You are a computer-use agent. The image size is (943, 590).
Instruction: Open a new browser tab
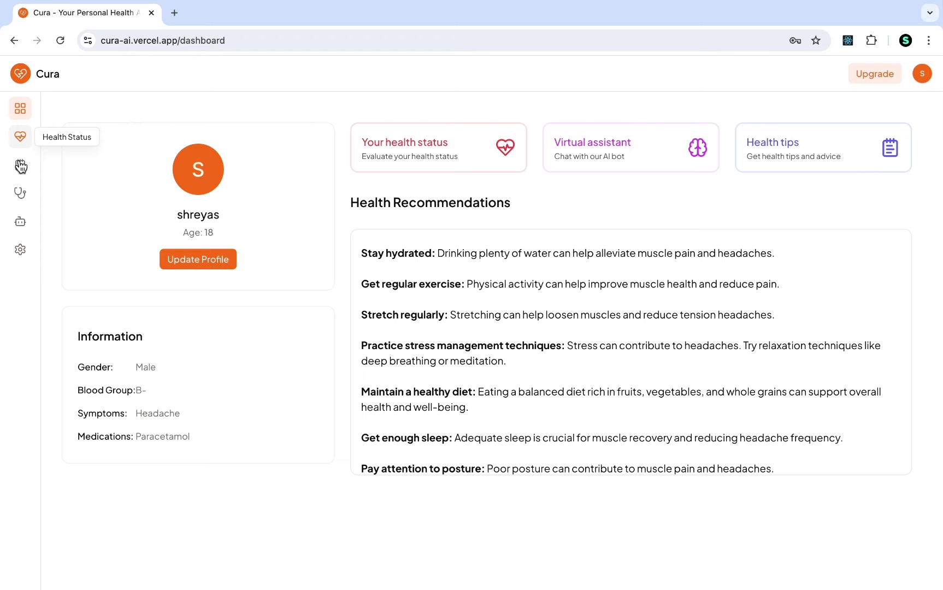click(174, 13)
